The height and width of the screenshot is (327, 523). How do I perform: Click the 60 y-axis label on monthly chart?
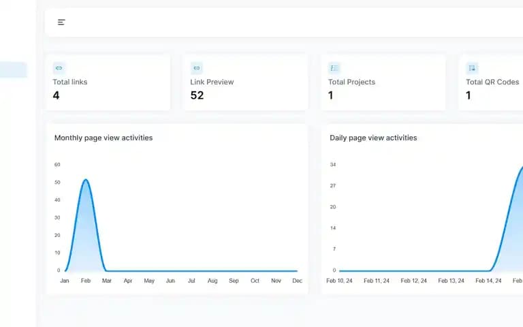click(x=57, y=164)
